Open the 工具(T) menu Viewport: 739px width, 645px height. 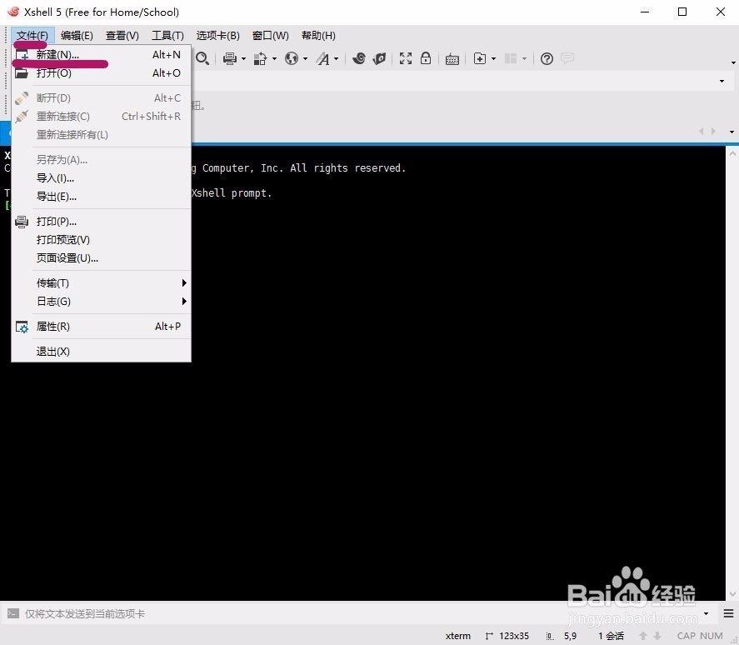point(167,35)
